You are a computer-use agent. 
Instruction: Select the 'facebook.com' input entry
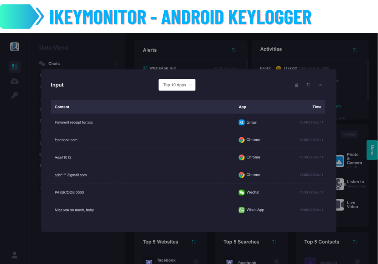[66, 140]
